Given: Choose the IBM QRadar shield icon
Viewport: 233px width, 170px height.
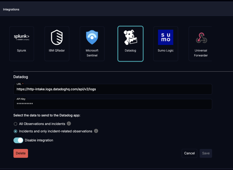Looking at the screenshot, I should [57, 37].
